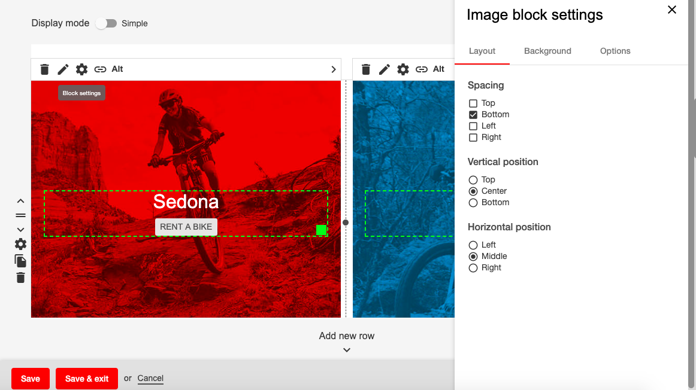Open the pencil edit tool on Sedona block
Viewport: 696px width, 390px height.
tap(63, 69)
